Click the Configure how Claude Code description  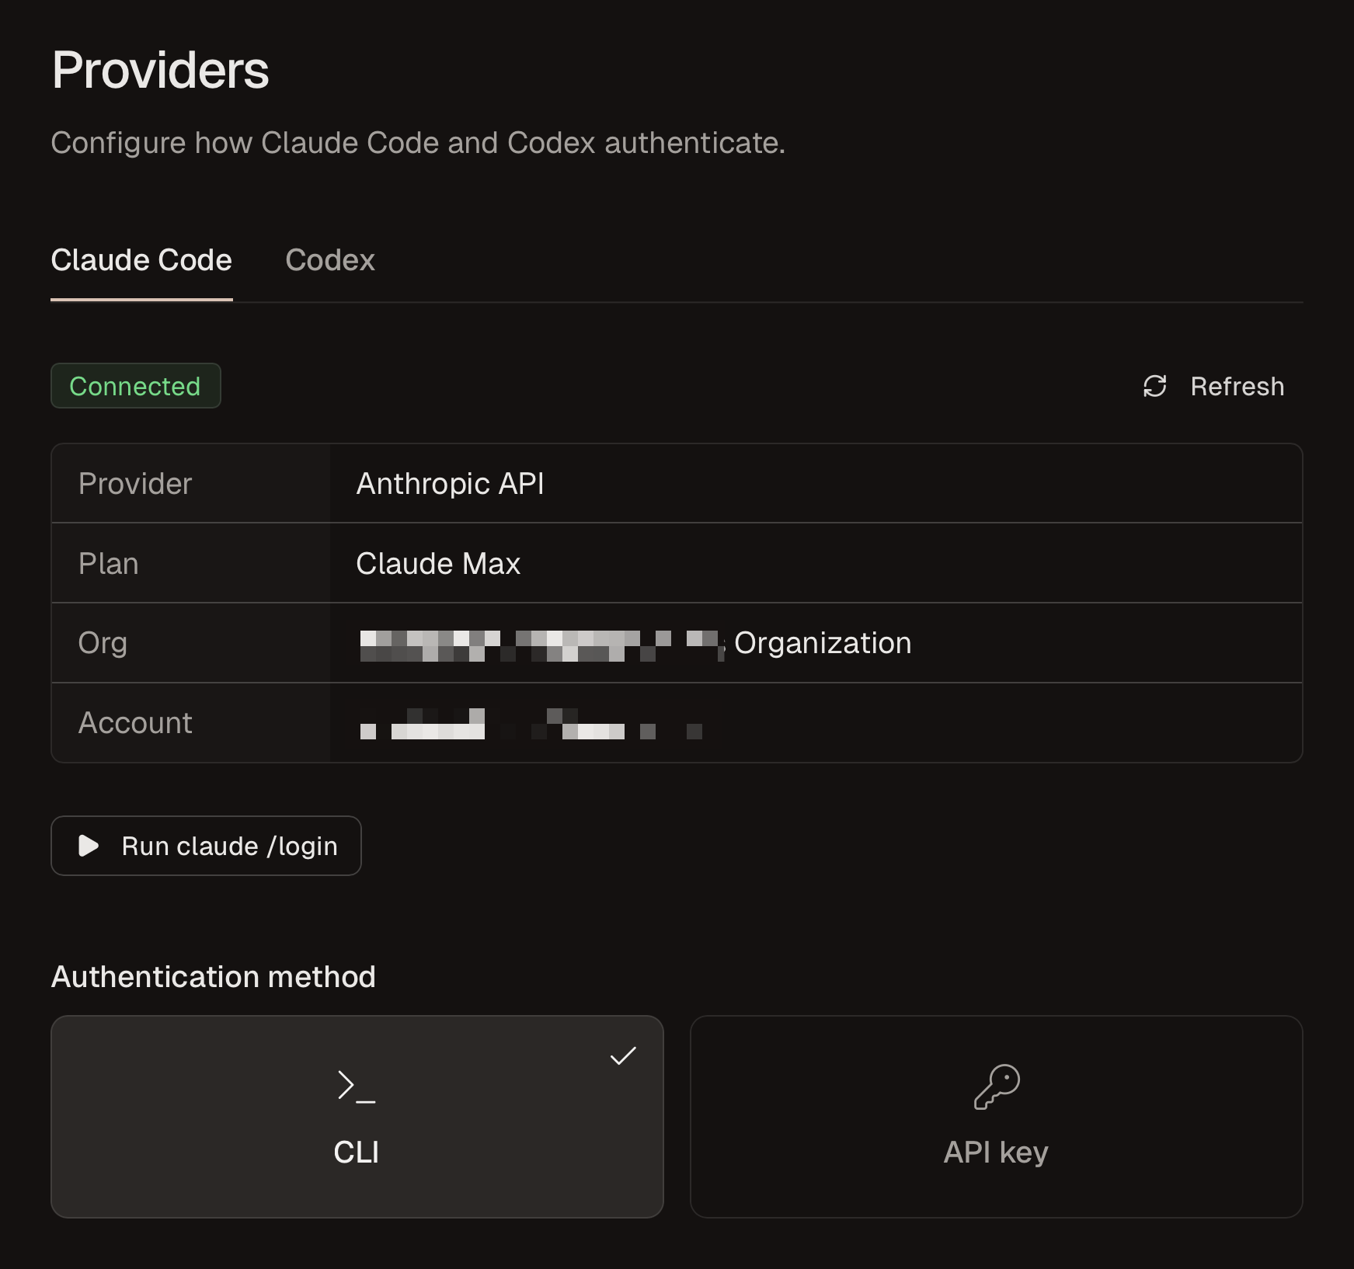(418, 143)
